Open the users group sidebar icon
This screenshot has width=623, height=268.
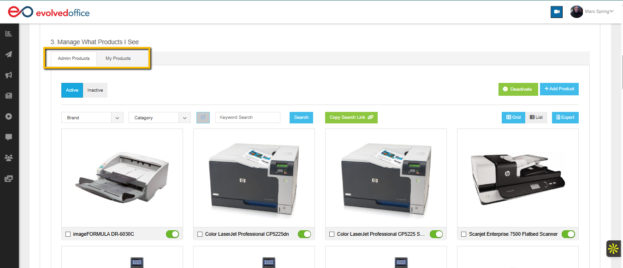9,158
